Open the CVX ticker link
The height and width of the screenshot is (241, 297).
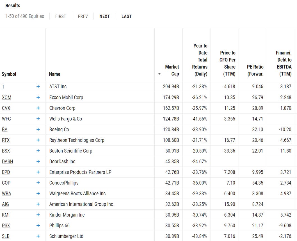(6, 108)
